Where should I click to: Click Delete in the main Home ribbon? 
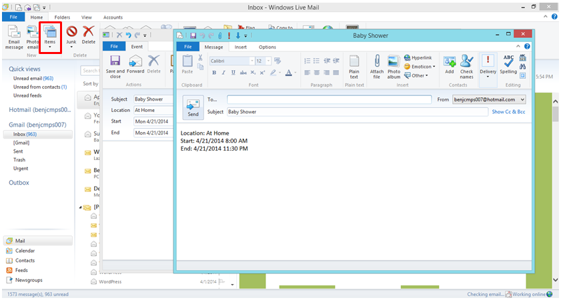[x=88, y=35]
